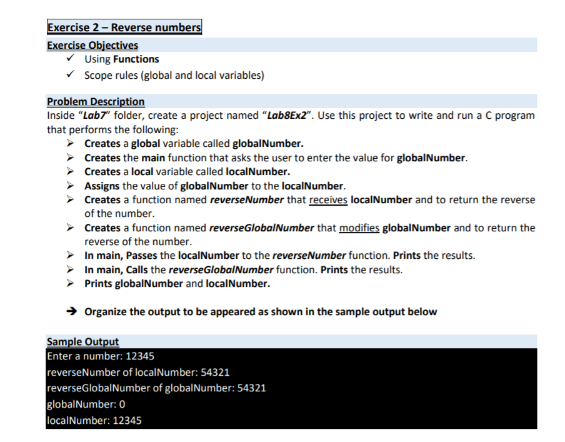
Task: Click the underlined word 'receives'
Action: 328,199
